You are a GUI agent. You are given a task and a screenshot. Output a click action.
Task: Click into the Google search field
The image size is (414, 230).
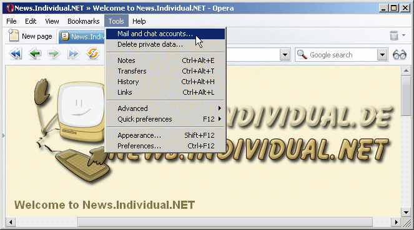pyautogui.click(x=342, y=55)
